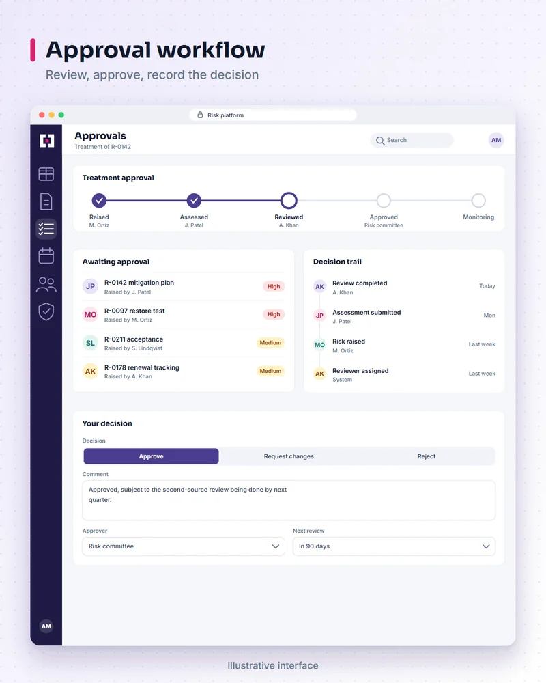
Task: Click the Risk platform address bar
Action: point(273,115)
